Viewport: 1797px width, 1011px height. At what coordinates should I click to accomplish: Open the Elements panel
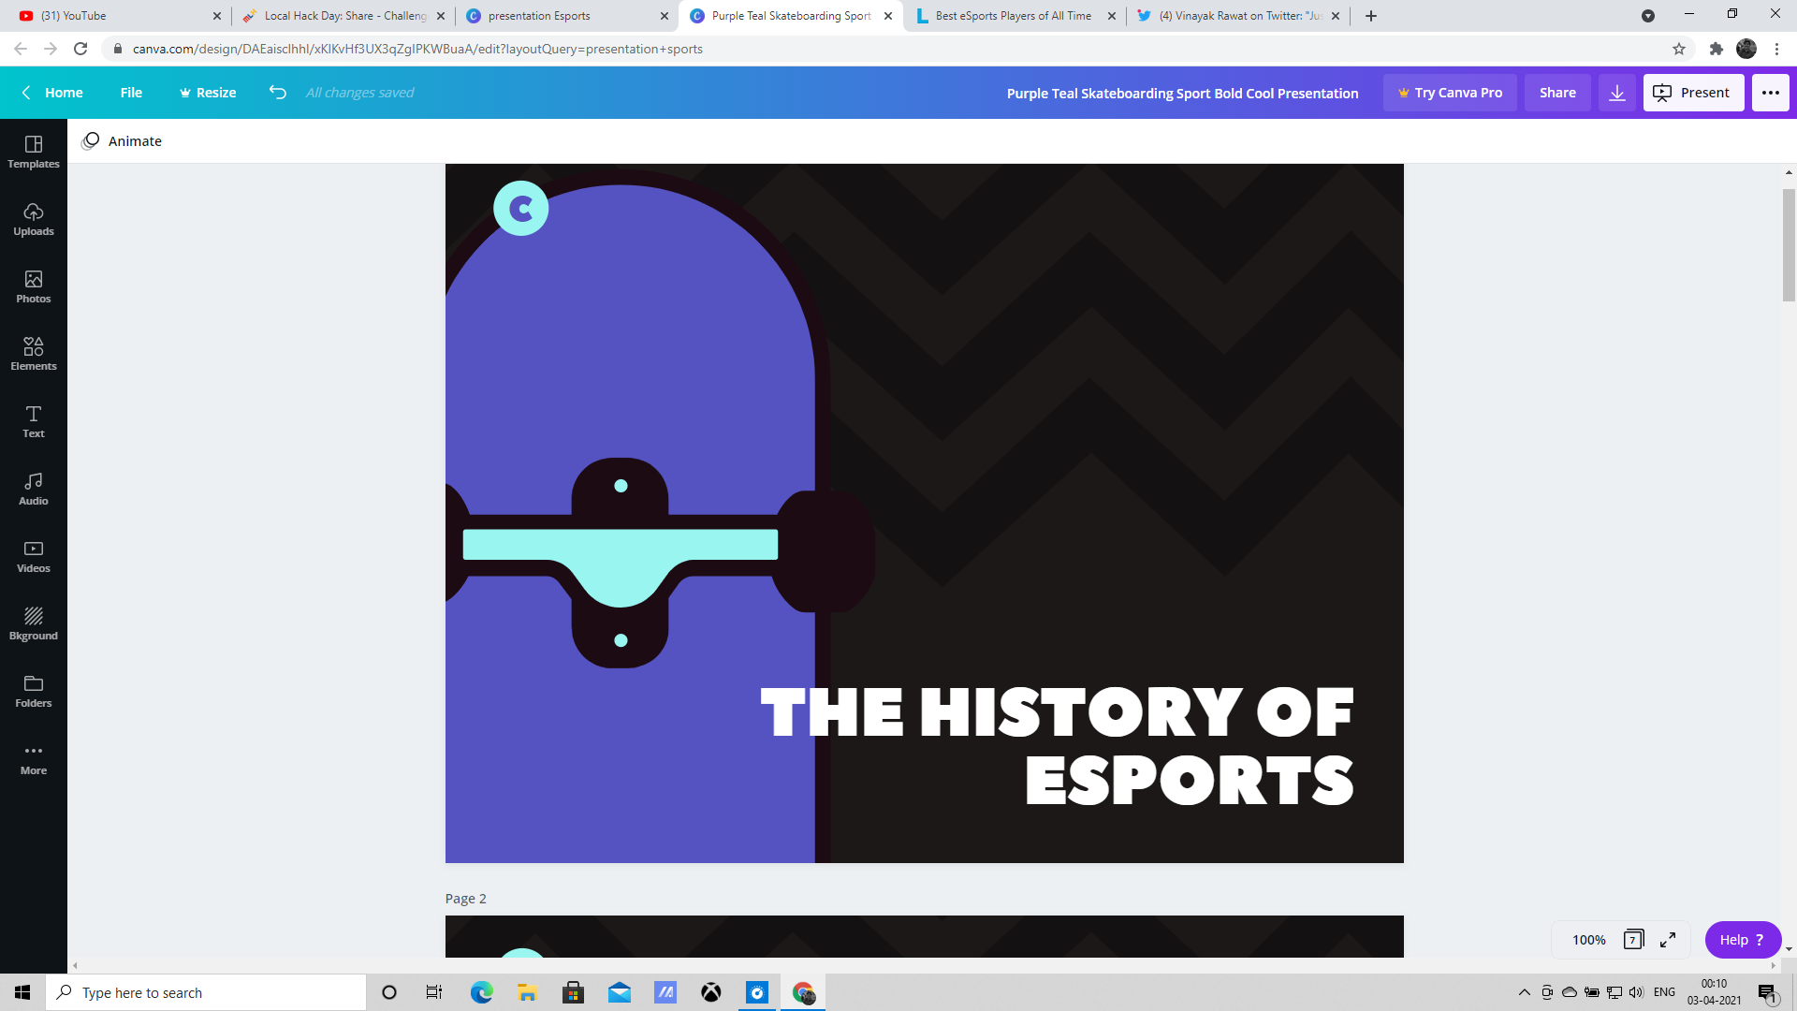(34, 354)
